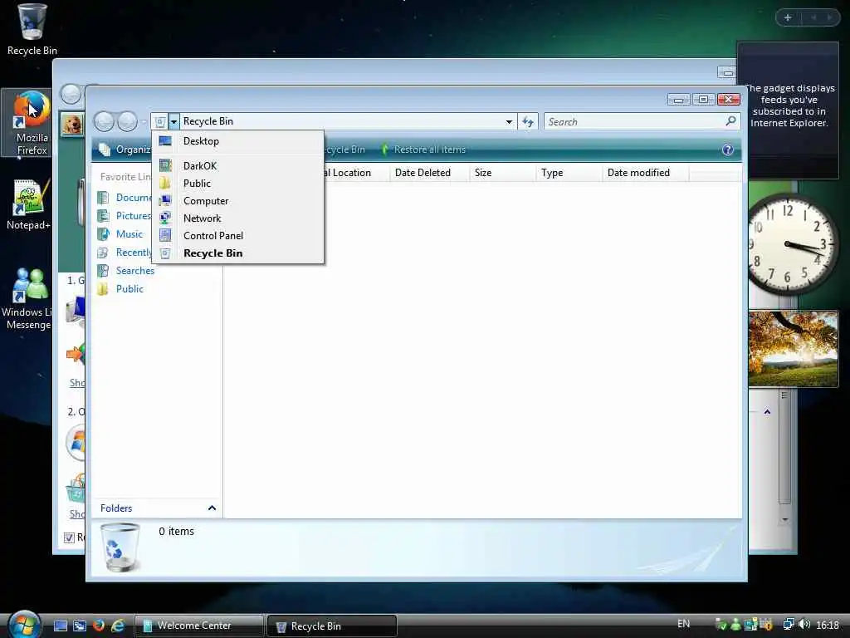Launch Internet Explorer from quick launch
The width and height of the screenshot is (850, 638).
coord(118,626)
